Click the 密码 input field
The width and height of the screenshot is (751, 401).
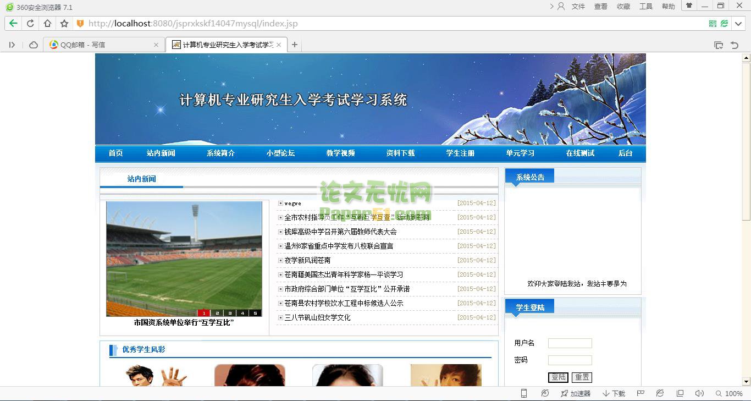pyautogui.click(x=570, y=360)
